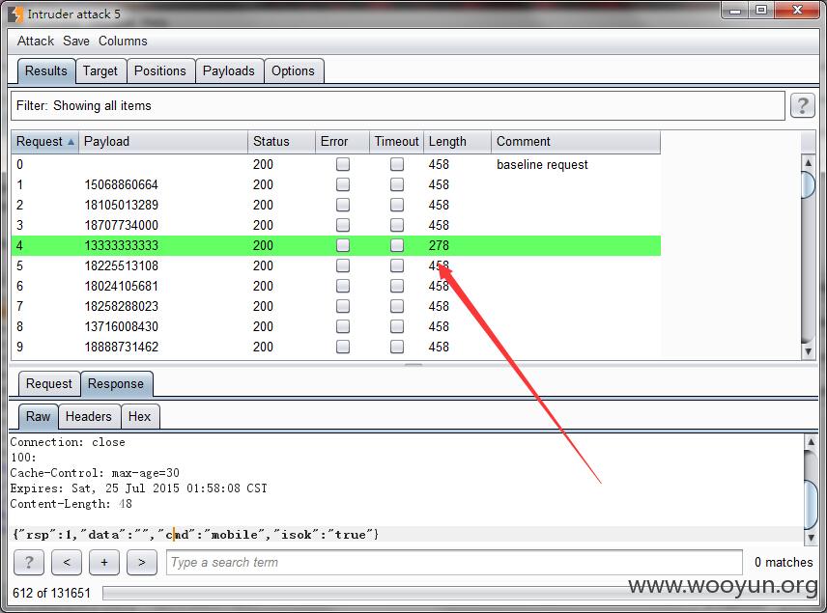Switch to the Options tab
The image size is (827, 613).
pos(293,70)
